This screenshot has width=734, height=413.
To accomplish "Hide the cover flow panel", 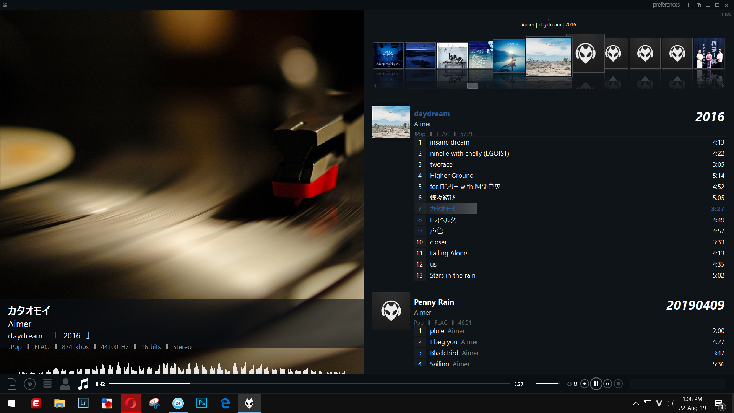I will point(726,14).
